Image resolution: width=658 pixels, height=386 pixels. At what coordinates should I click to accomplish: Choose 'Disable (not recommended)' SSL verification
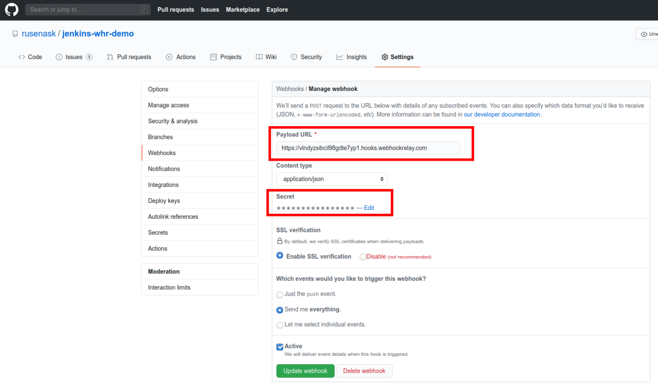(x=363, y=256)
